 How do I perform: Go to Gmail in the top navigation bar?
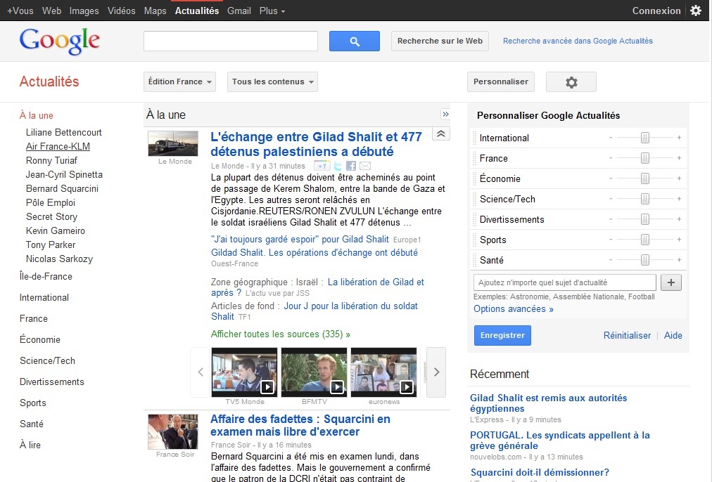tap(239, 11)
